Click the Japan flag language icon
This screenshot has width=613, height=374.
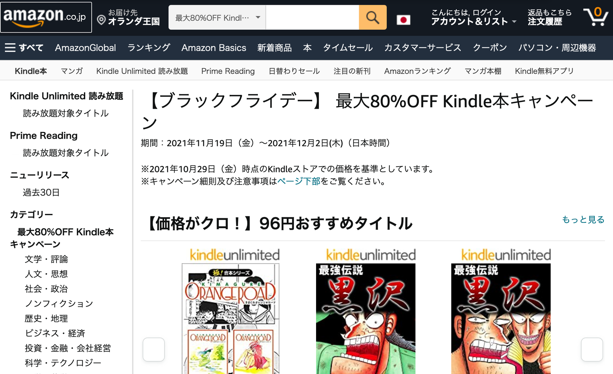coord(403,20)
